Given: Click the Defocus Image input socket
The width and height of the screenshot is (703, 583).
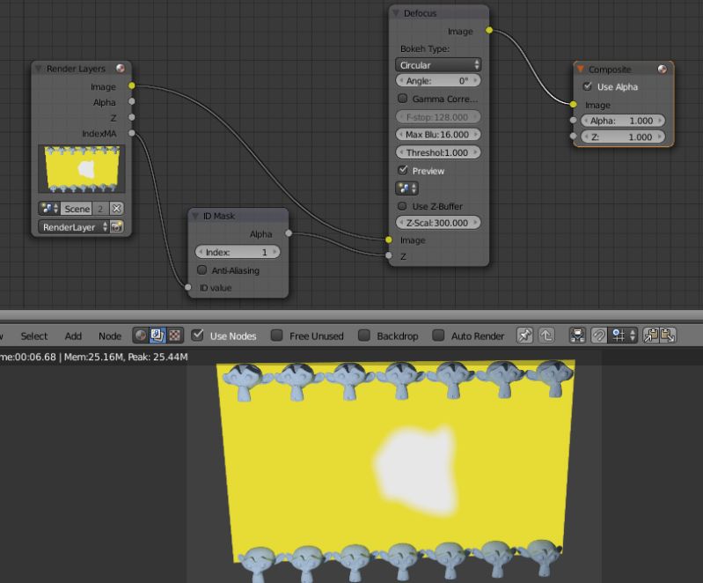Looking at the screenshot, I should [x=389, y=240].
